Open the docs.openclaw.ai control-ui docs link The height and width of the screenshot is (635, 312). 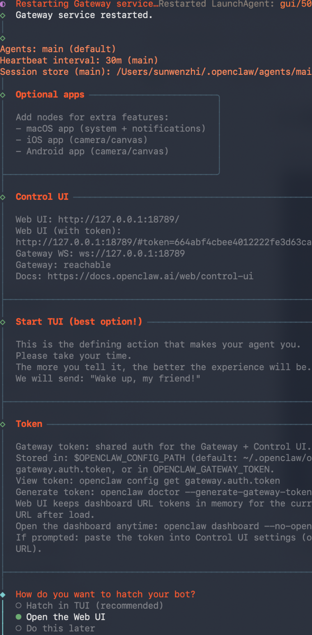(x=150, y=276)
